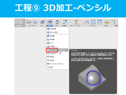Click the folder icon in セットアップ group
The image size is (126, 95).
point(35,22)
